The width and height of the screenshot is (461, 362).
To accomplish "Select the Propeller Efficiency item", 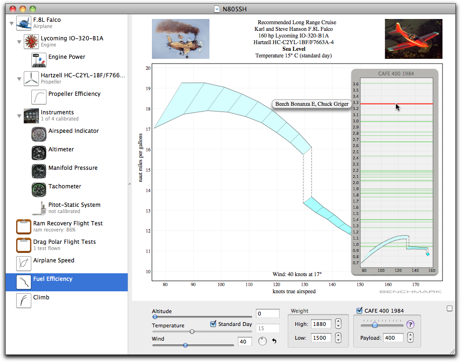I will pos(67,97).
